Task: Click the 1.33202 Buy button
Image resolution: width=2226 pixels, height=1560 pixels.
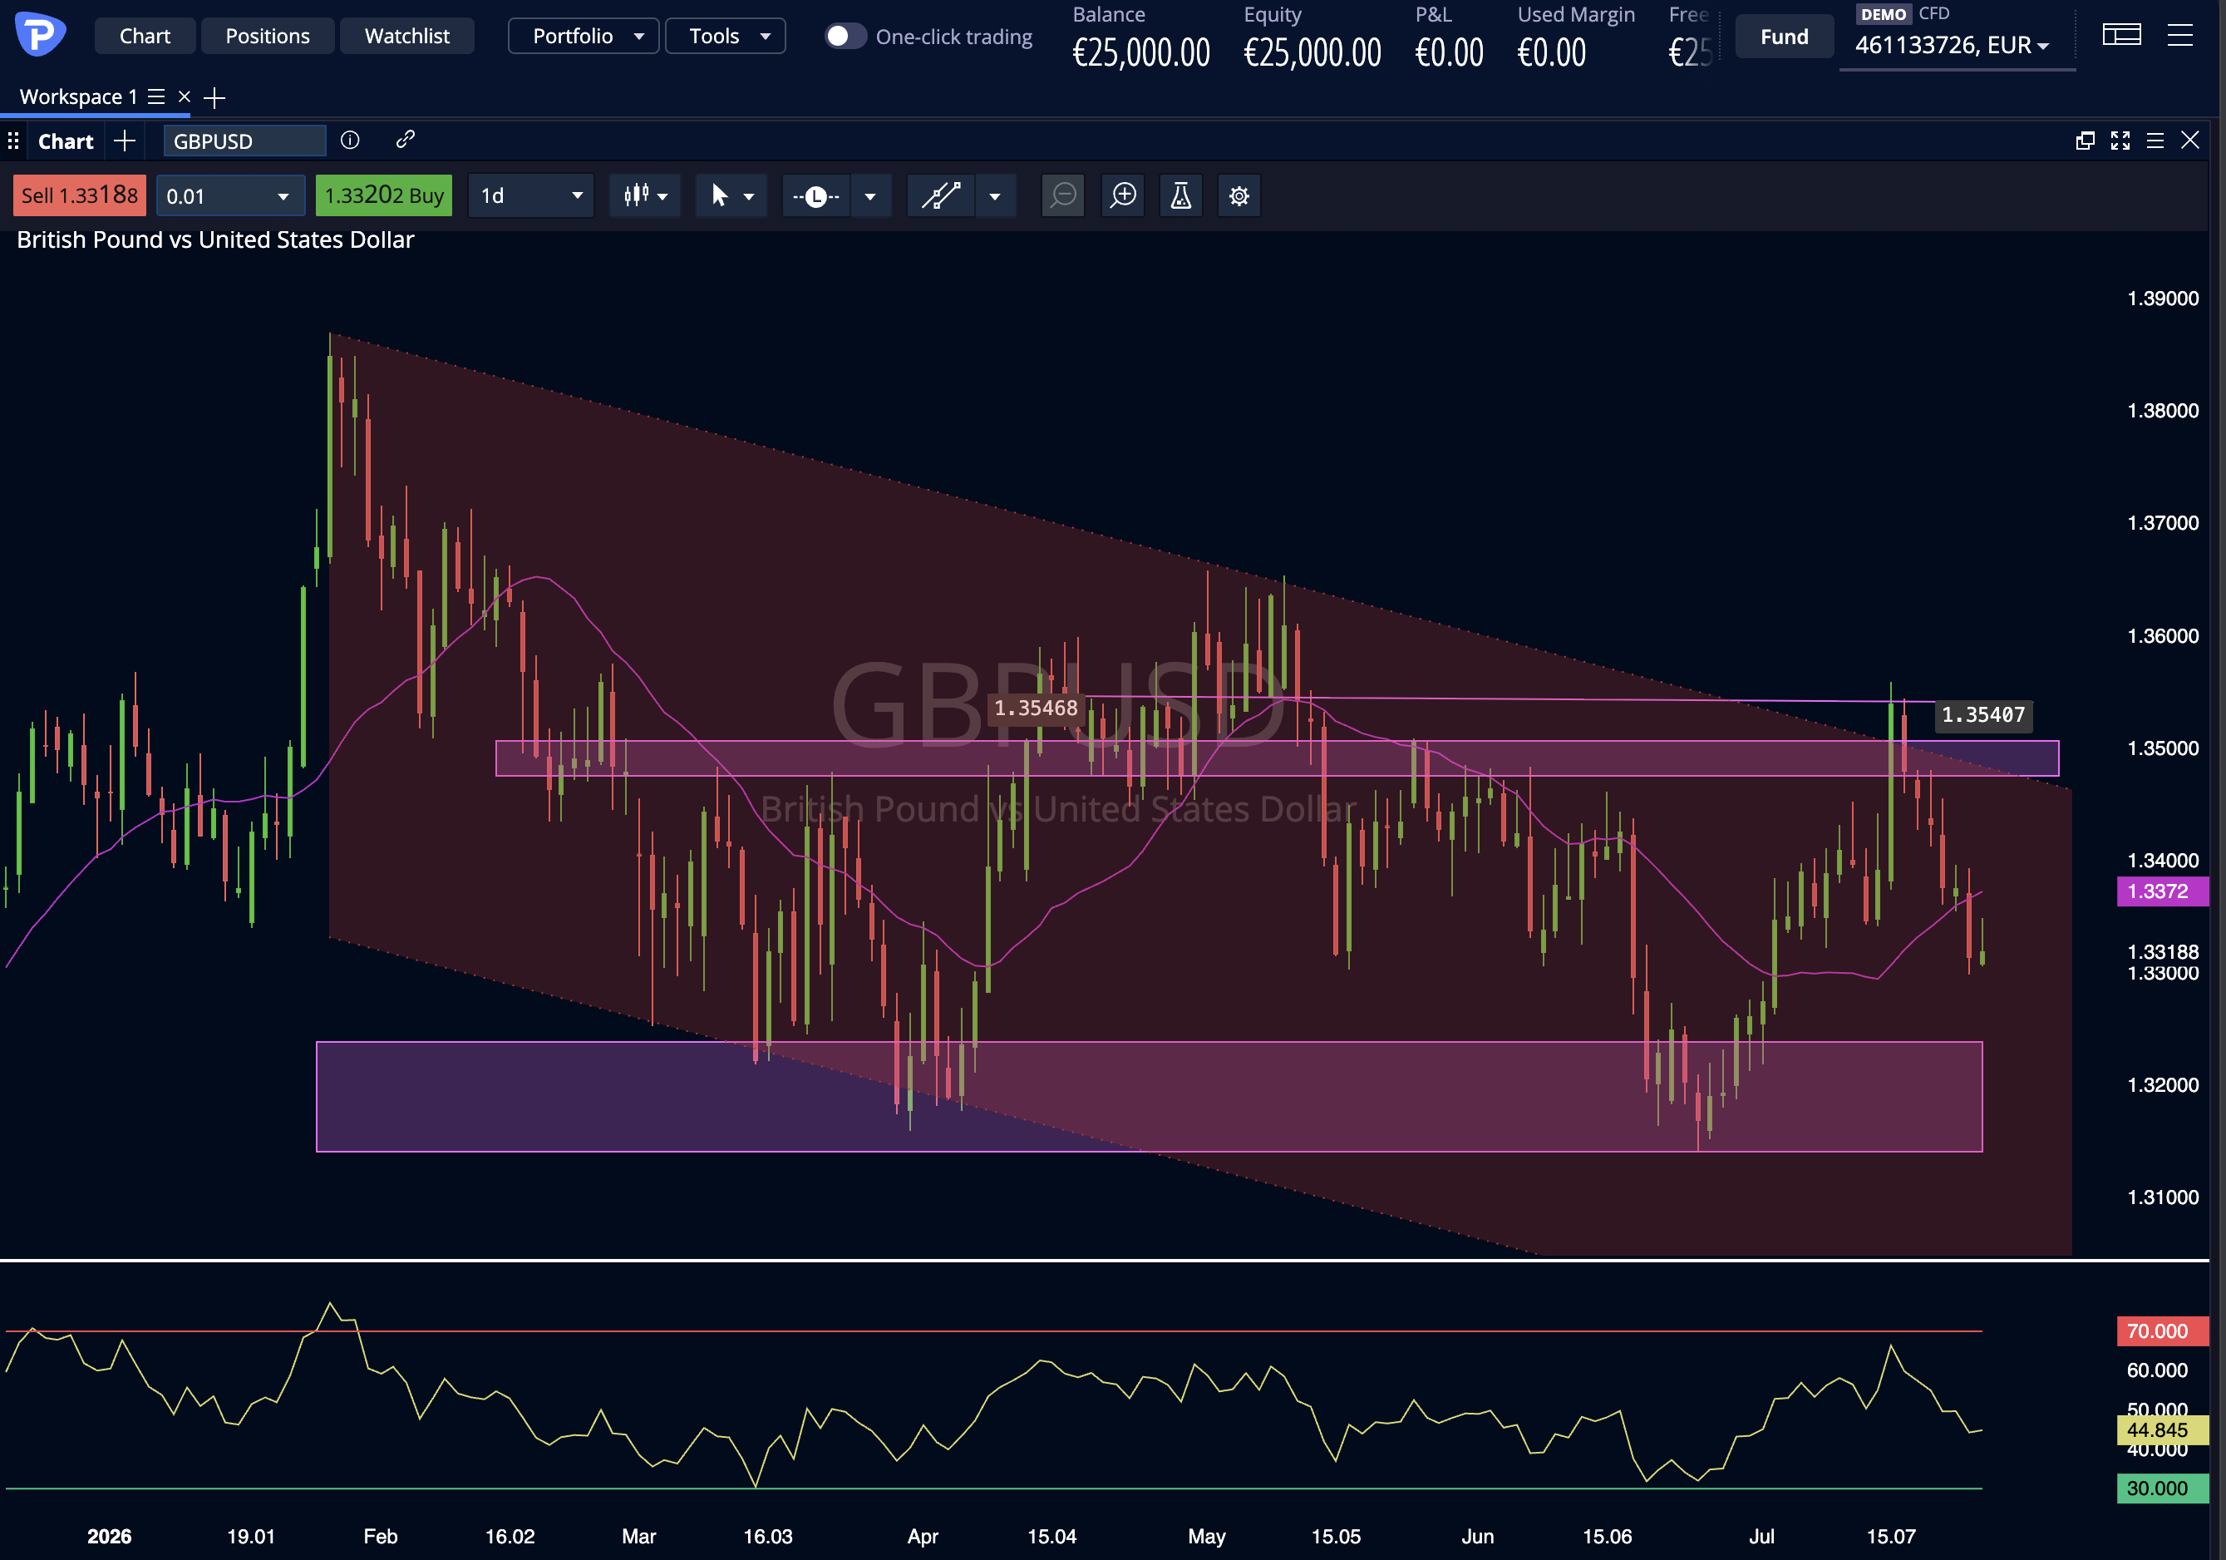Action: (x=384, y=196)
